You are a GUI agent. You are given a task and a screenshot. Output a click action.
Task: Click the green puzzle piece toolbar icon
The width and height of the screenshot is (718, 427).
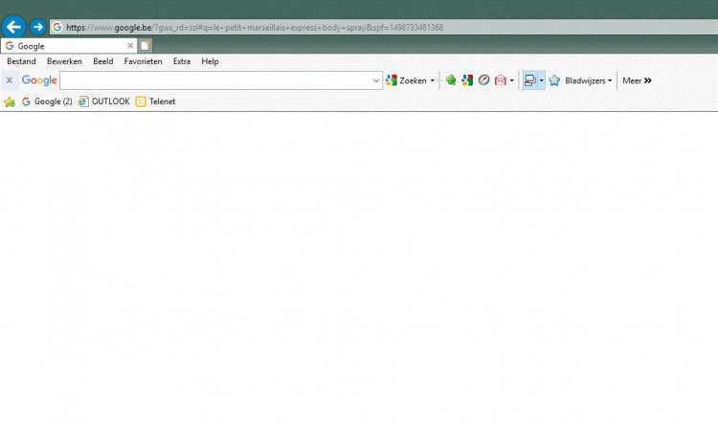tap(451, 80)
